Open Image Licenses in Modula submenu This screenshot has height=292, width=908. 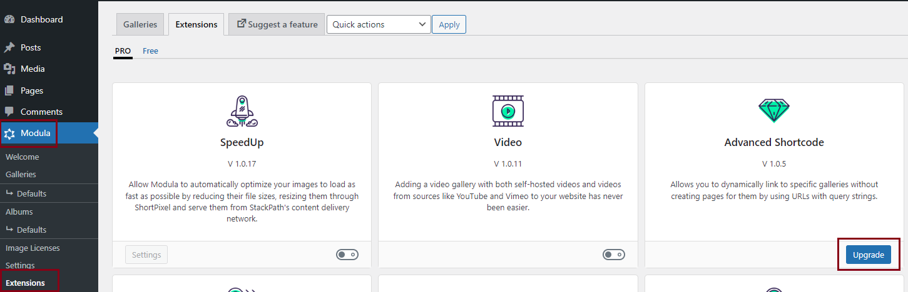click(33, 248)
